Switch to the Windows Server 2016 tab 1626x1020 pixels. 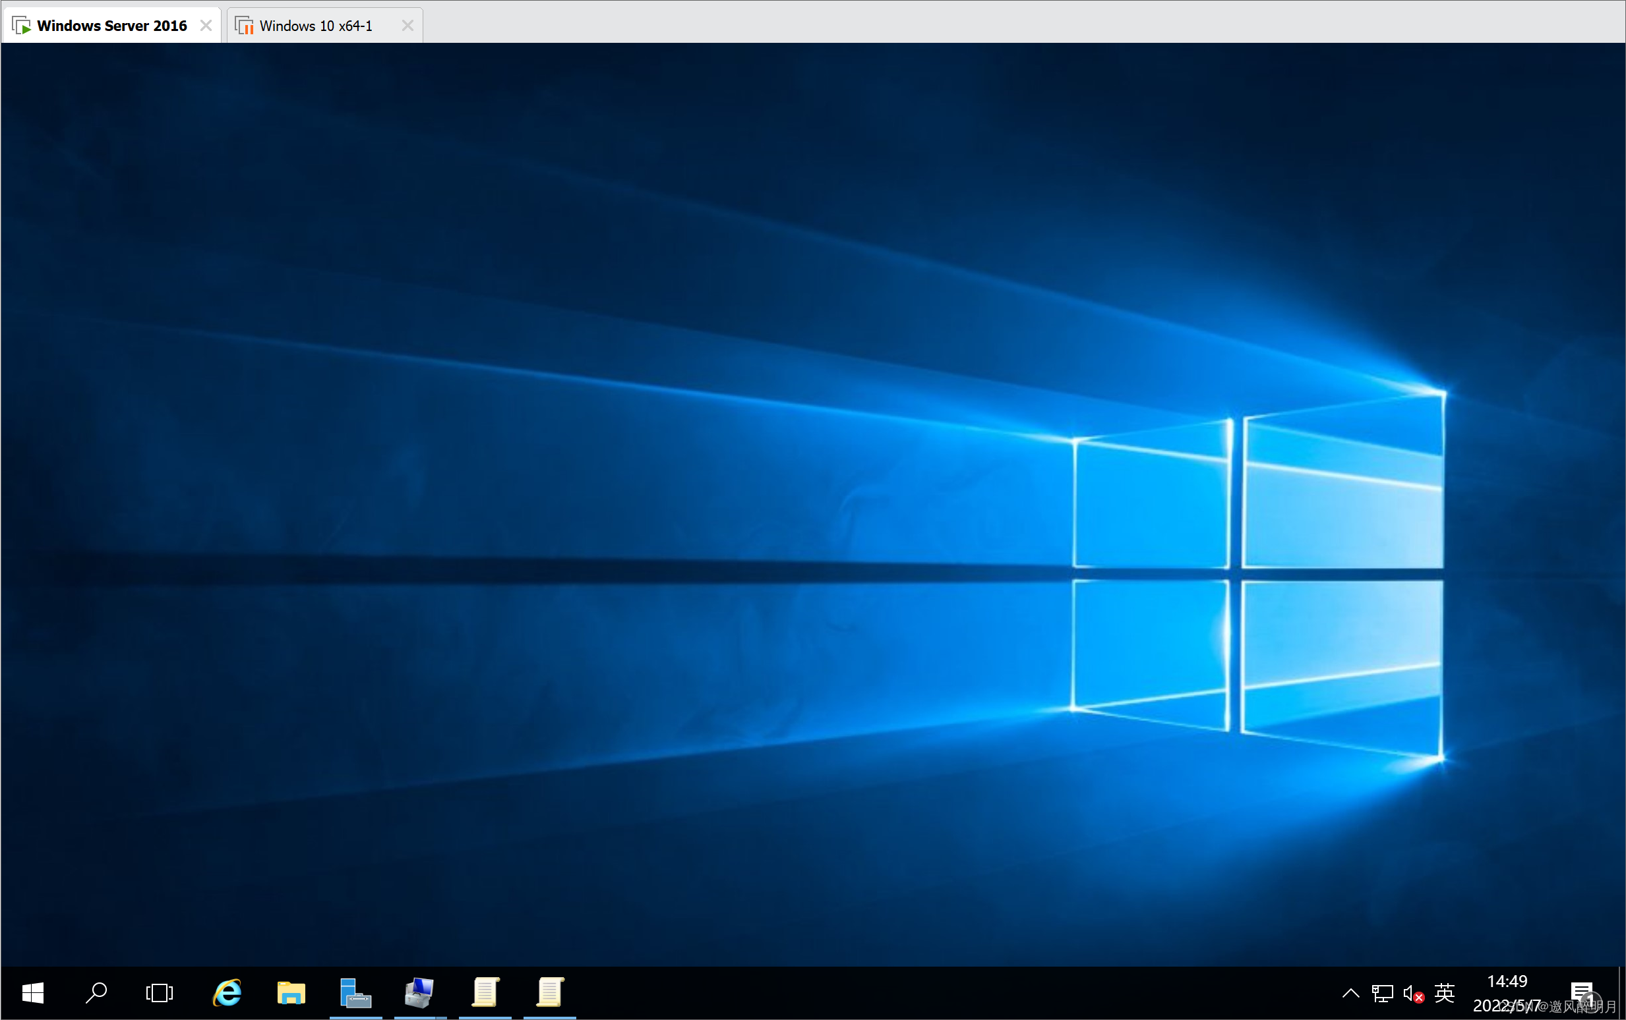(x=112, y=26)
